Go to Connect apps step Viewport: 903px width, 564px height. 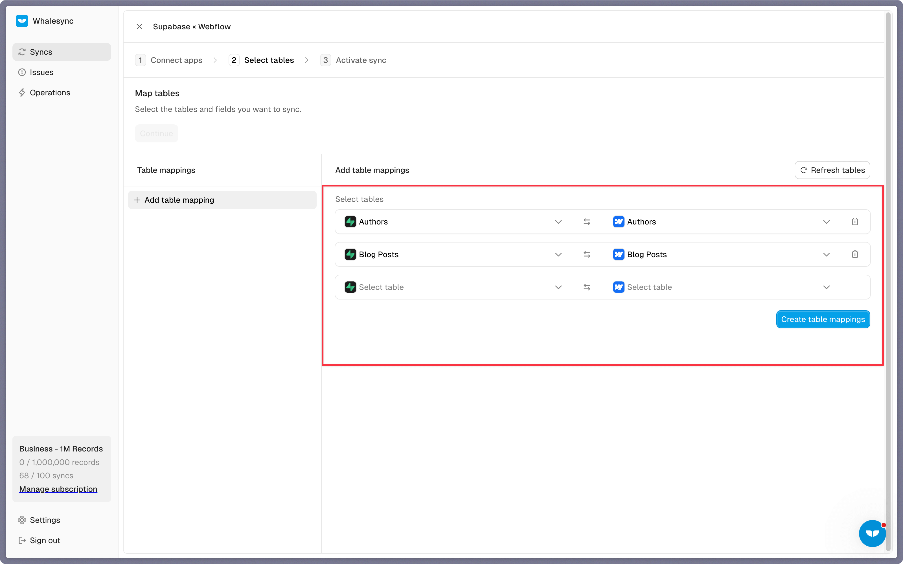(176, 60)
